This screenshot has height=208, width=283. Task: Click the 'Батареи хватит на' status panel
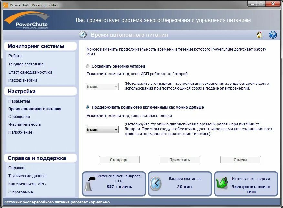[x=180, y=184]
